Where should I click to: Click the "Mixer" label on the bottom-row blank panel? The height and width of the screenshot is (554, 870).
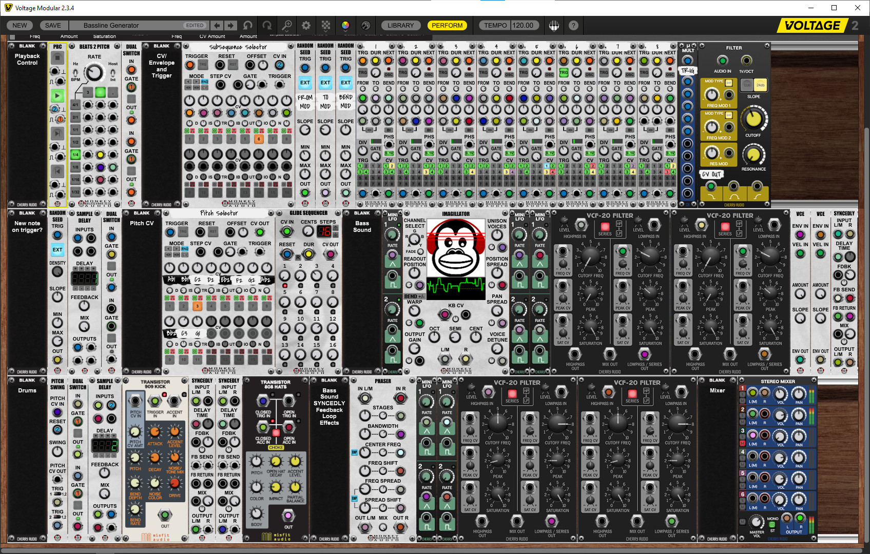[x=717, y=390]
